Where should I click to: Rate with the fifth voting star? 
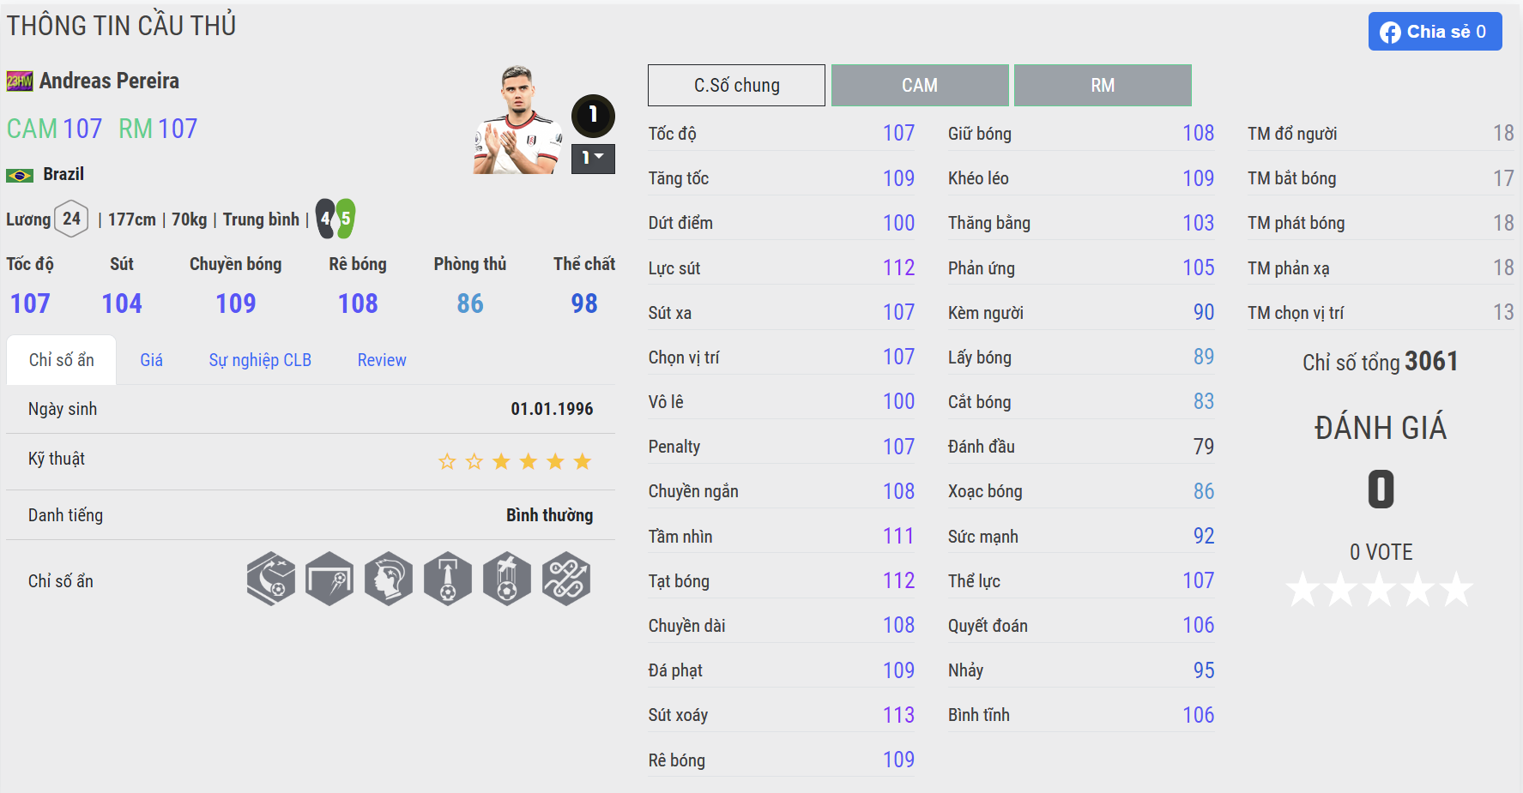click(x=1456, y=590)
